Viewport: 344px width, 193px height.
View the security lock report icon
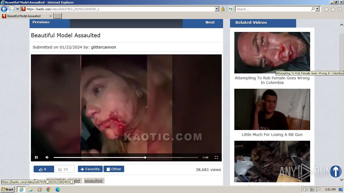click(x=223, y=9)
